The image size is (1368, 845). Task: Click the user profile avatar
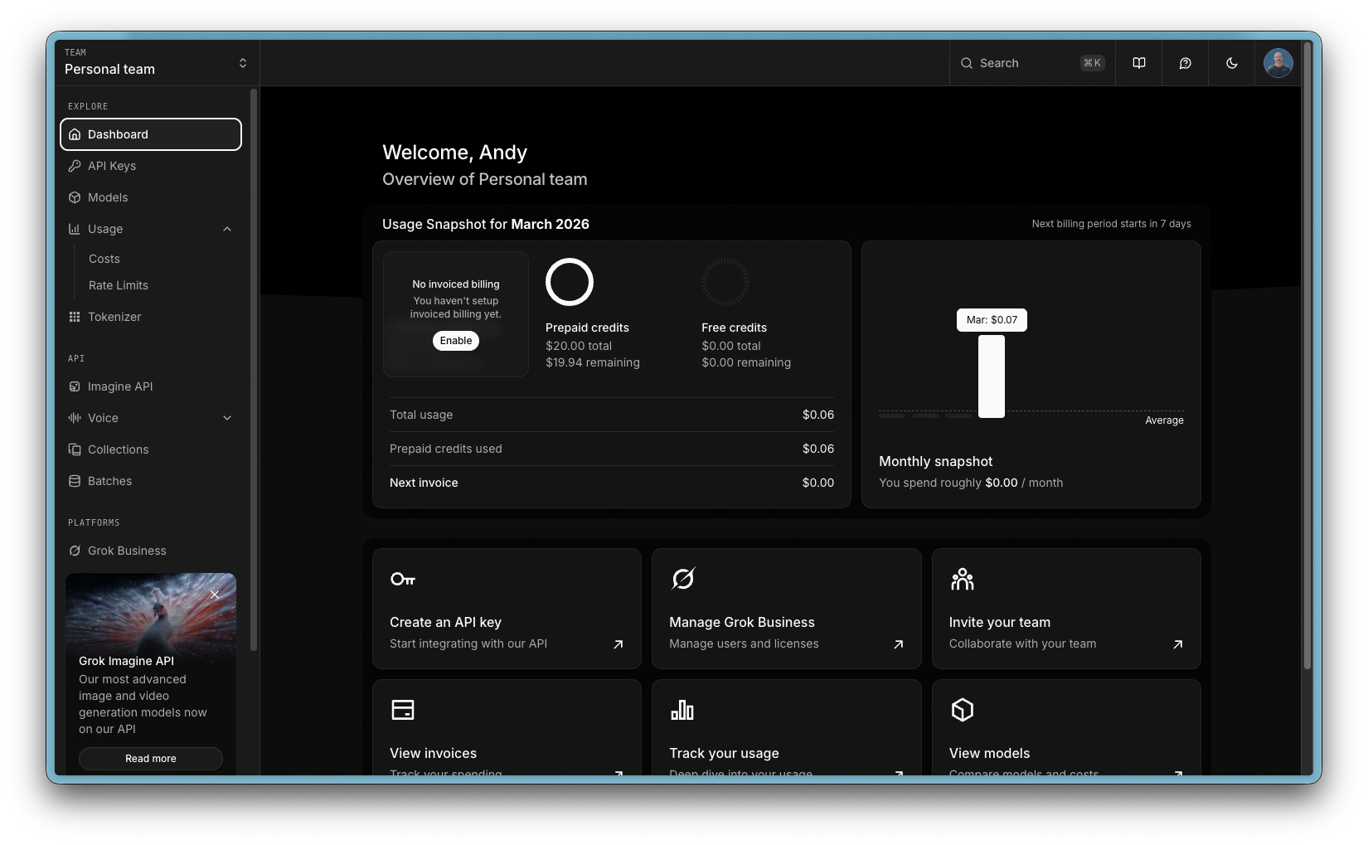point(1278,63)
